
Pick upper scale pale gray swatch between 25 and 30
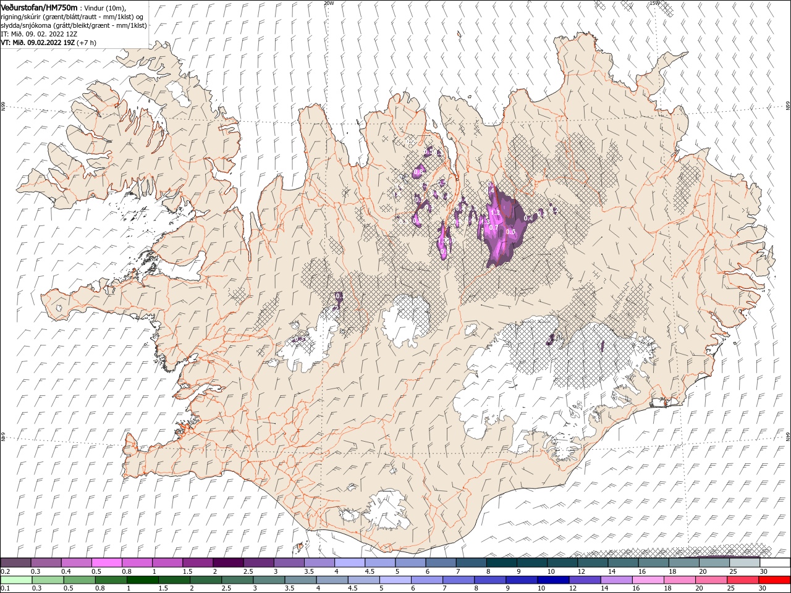[745, 563]
